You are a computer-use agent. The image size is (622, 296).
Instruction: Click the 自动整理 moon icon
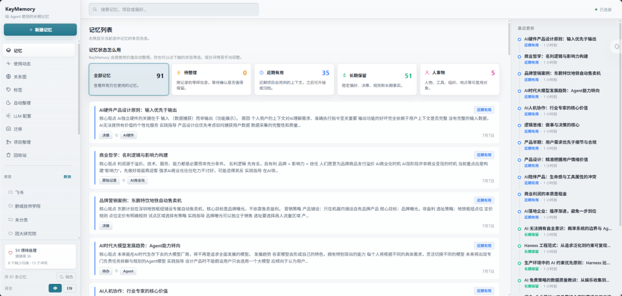9,103
